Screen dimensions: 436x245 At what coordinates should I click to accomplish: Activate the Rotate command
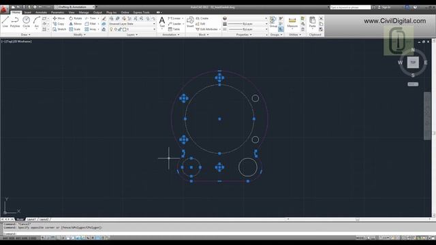[76, 18]
